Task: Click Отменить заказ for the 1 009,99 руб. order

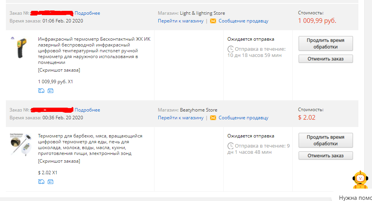Action: click(x=325, y=59)
